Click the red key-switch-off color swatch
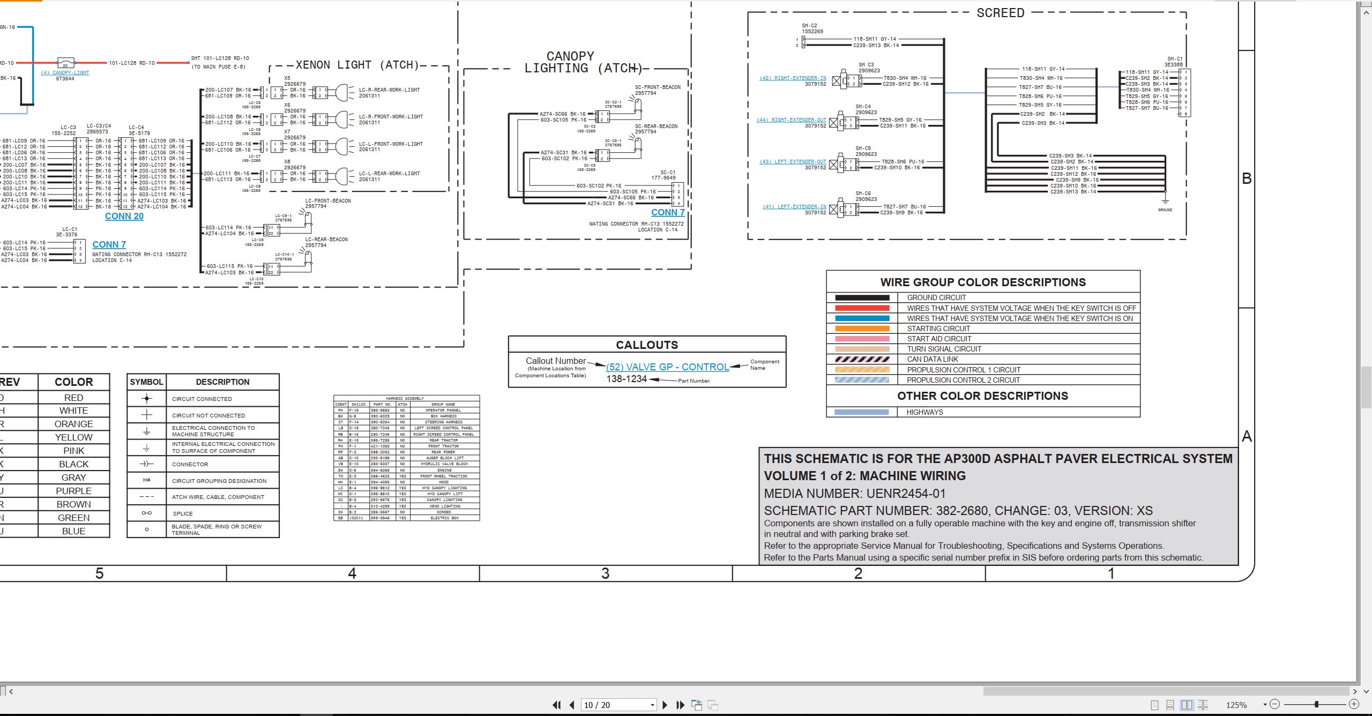 click(x=862, y=308)
